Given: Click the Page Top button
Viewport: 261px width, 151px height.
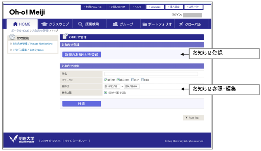Looking at the screenshot, I should pyautogui.click(x=193, y=118).
